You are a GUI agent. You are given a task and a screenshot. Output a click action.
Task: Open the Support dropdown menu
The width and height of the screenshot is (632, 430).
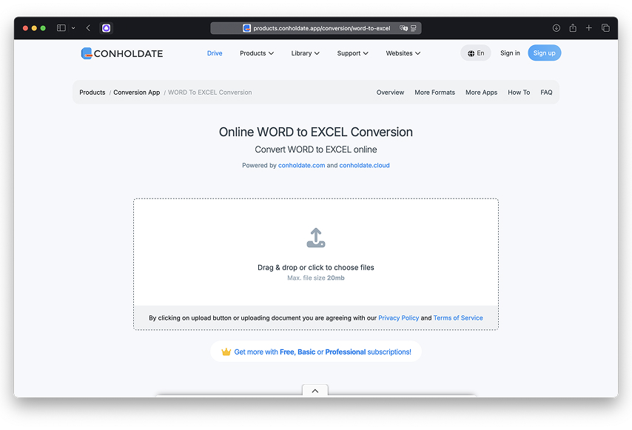coord(352,53)
